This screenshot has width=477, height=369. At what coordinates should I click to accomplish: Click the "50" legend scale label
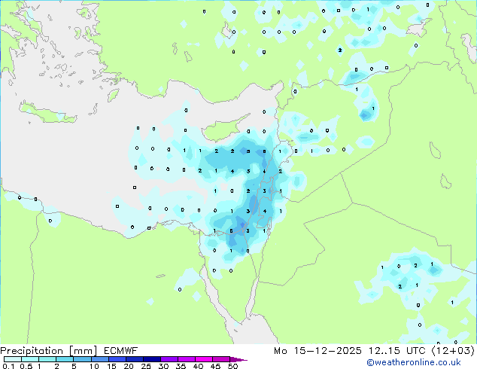click(x=232, y=366)
